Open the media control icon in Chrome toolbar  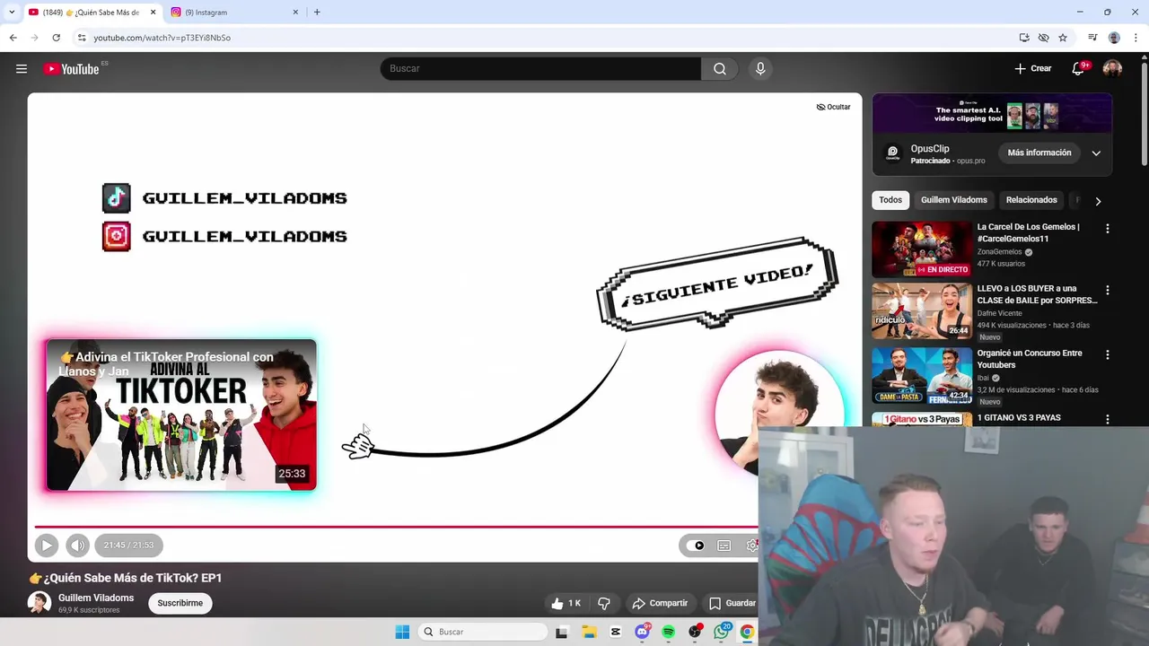pyautogui.click(x=1092, y=38)
